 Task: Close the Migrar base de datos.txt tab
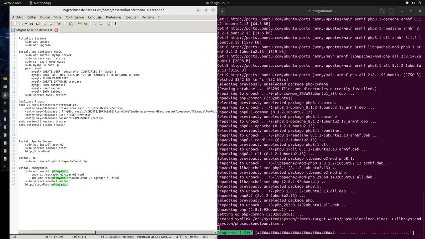(56, 30)
